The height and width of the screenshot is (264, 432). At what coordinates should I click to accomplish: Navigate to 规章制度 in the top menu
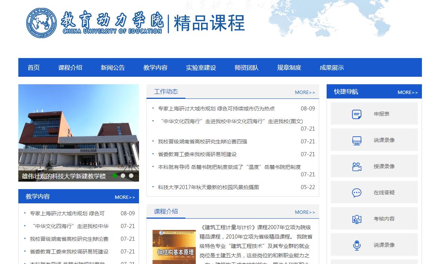click(x=288, y=67)
